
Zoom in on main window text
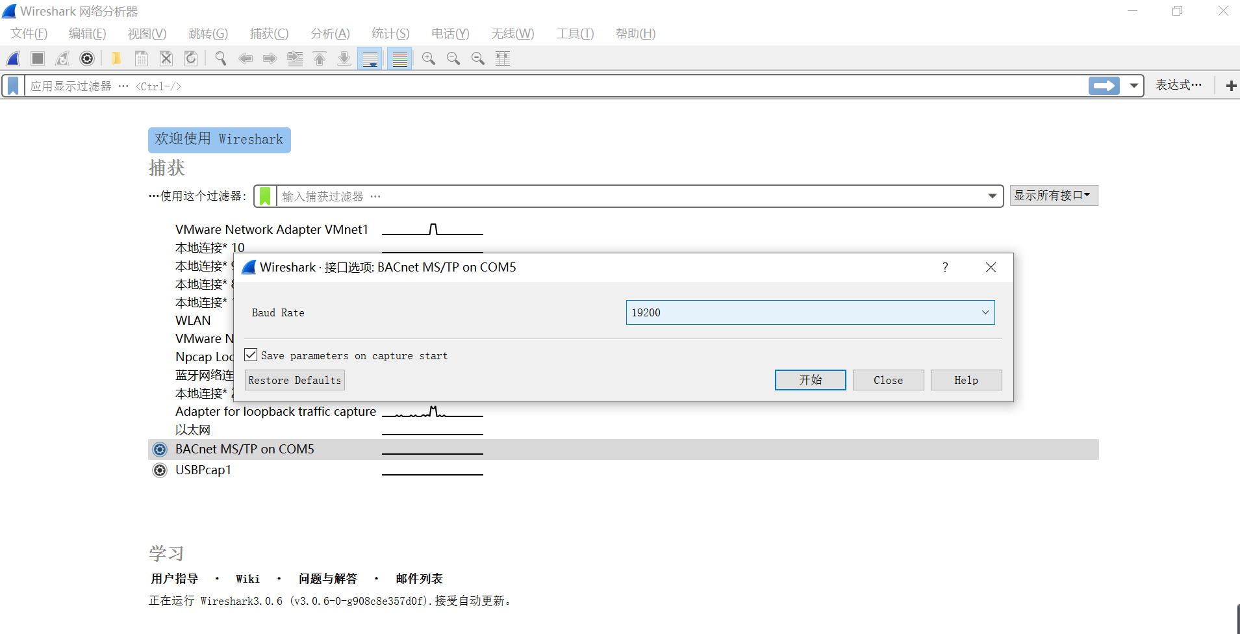[429, 58]
